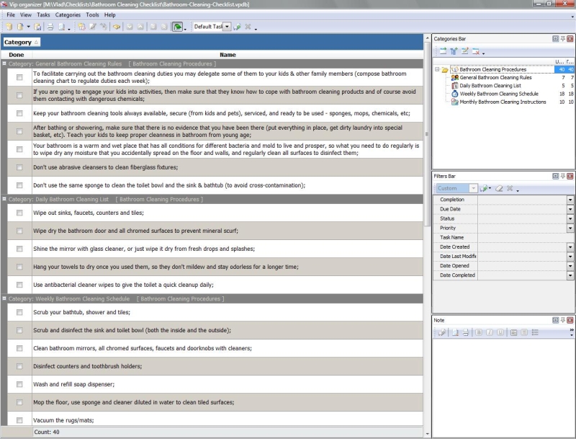Click the green task view toolbar icon
This screenshot has width=576, height=439.
click(x=176, y=27)
